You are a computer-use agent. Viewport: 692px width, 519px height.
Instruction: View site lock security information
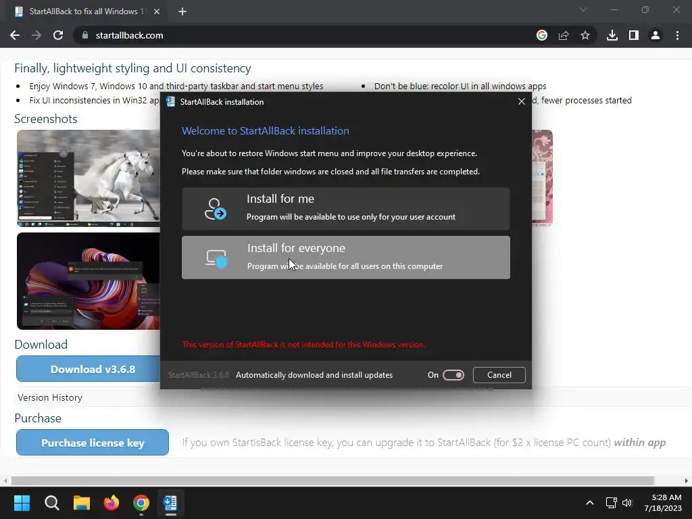click(x=85, y=35)
